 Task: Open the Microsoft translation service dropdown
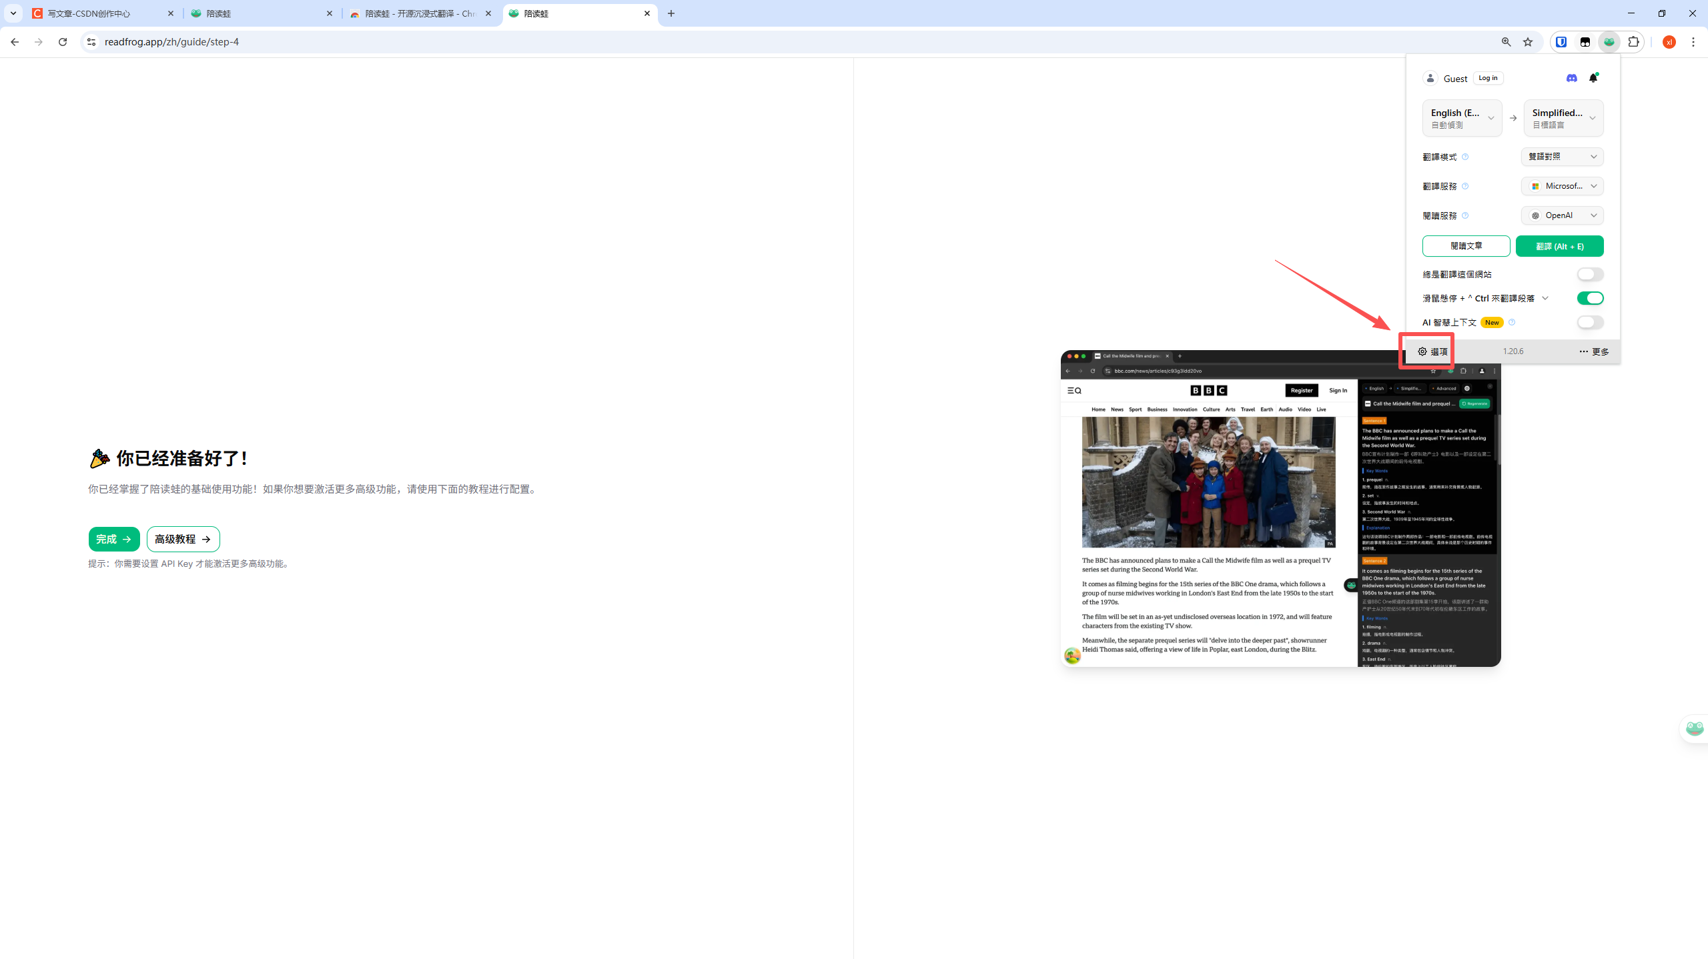[x=1562, y=186]
